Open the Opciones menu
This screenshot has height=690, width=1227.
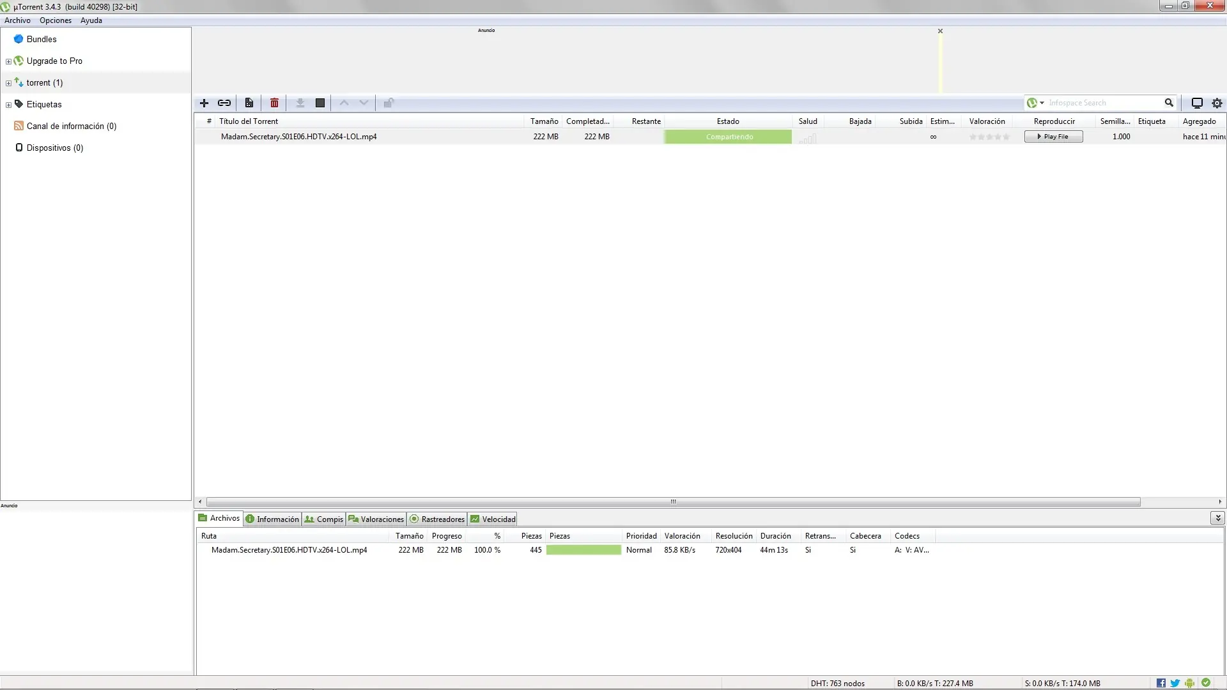point(56,20)
